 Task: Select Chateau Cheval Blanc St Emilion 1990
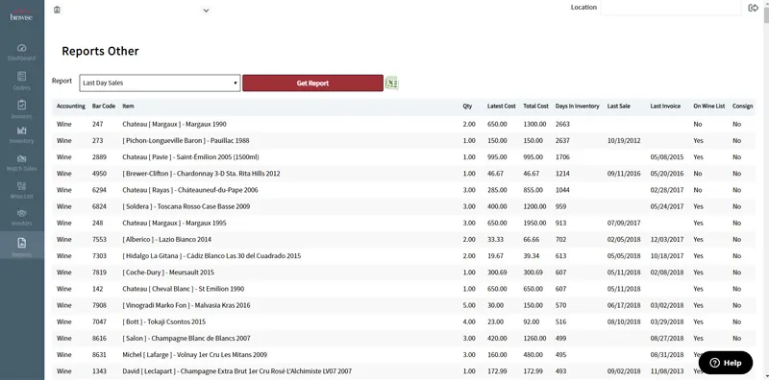pyautogui.click(x=184, y=289)
